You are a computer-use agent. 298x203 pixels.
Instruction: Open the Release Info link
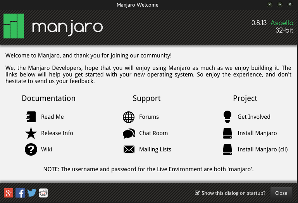click(x=57, y=133)
